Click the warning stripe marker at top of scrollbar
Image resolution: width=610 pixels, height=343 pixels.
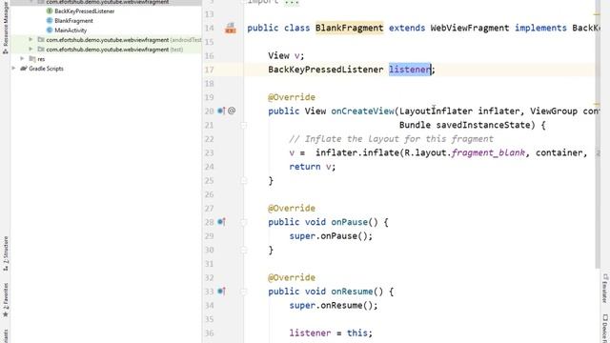pyautogui.click(x=597, y=14)
